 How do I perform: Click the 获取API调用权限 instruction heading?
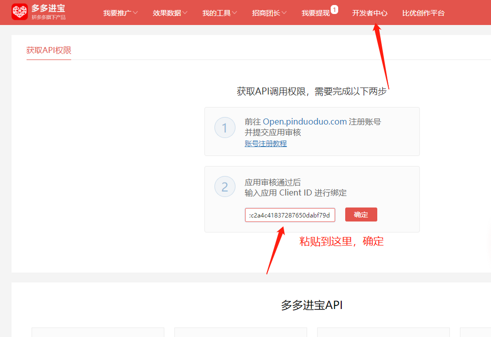[312, 91]
